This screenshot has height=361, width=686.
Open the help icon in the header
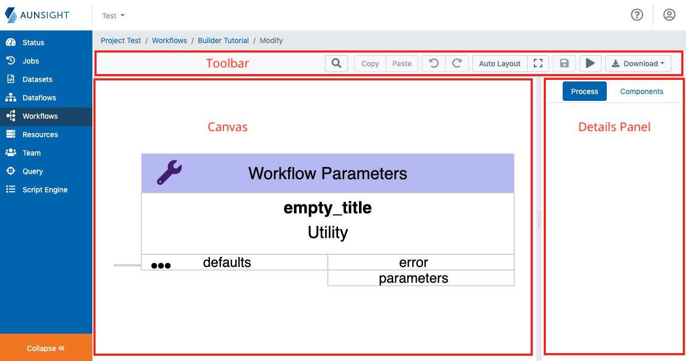[x=637, y=15]
